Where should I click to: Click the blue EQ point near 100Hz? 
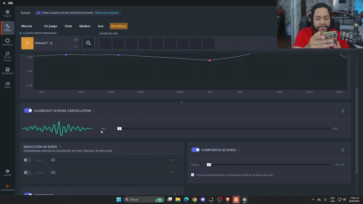tap(118, 55)
